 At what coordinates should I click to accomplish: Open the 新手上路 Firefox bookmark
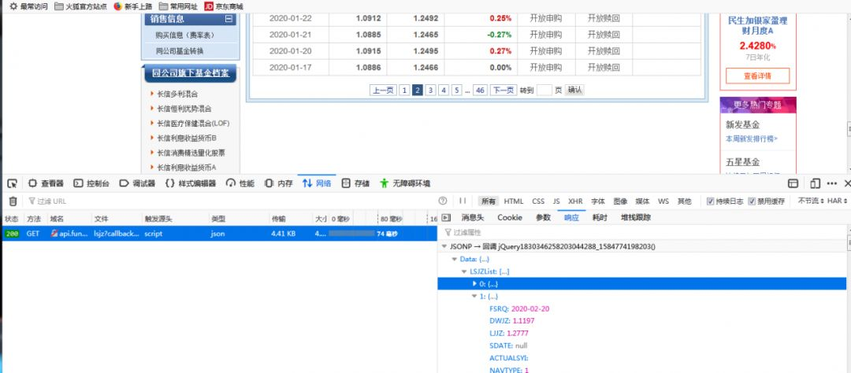[133, 6]
